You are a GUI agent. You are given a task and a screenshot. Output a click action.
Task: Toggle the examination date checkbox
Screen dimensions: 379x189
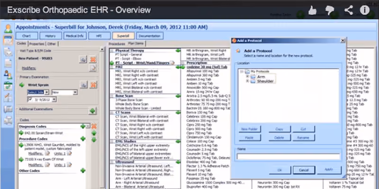[30, 99]
